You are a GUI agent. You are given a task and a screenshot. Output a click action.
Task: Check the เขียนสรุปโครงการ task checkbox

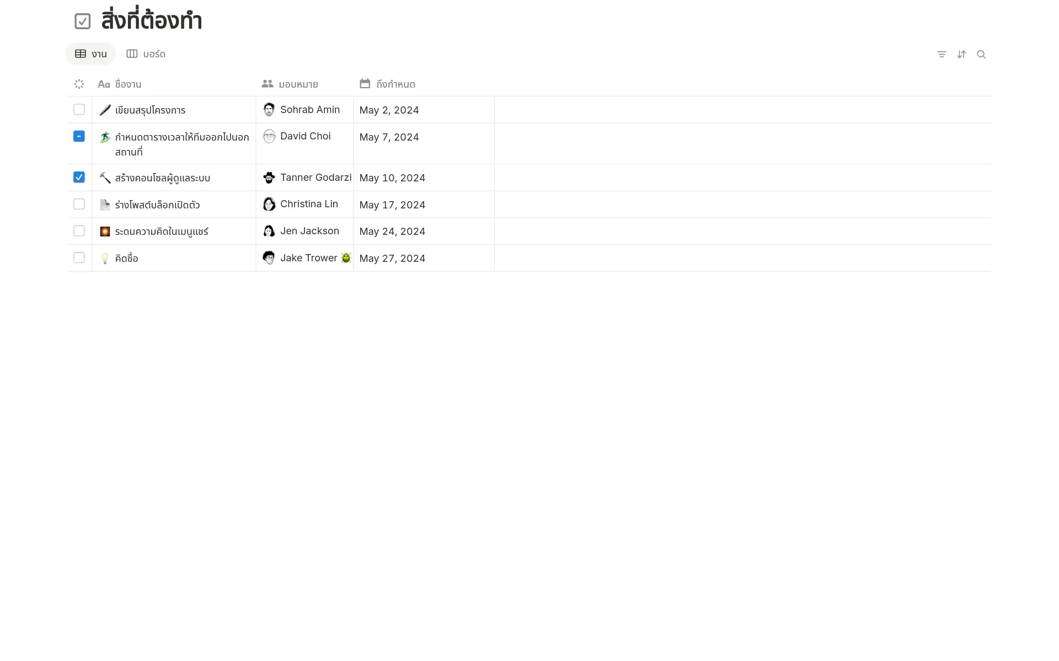pyautogui.click(x=79, y=110)
